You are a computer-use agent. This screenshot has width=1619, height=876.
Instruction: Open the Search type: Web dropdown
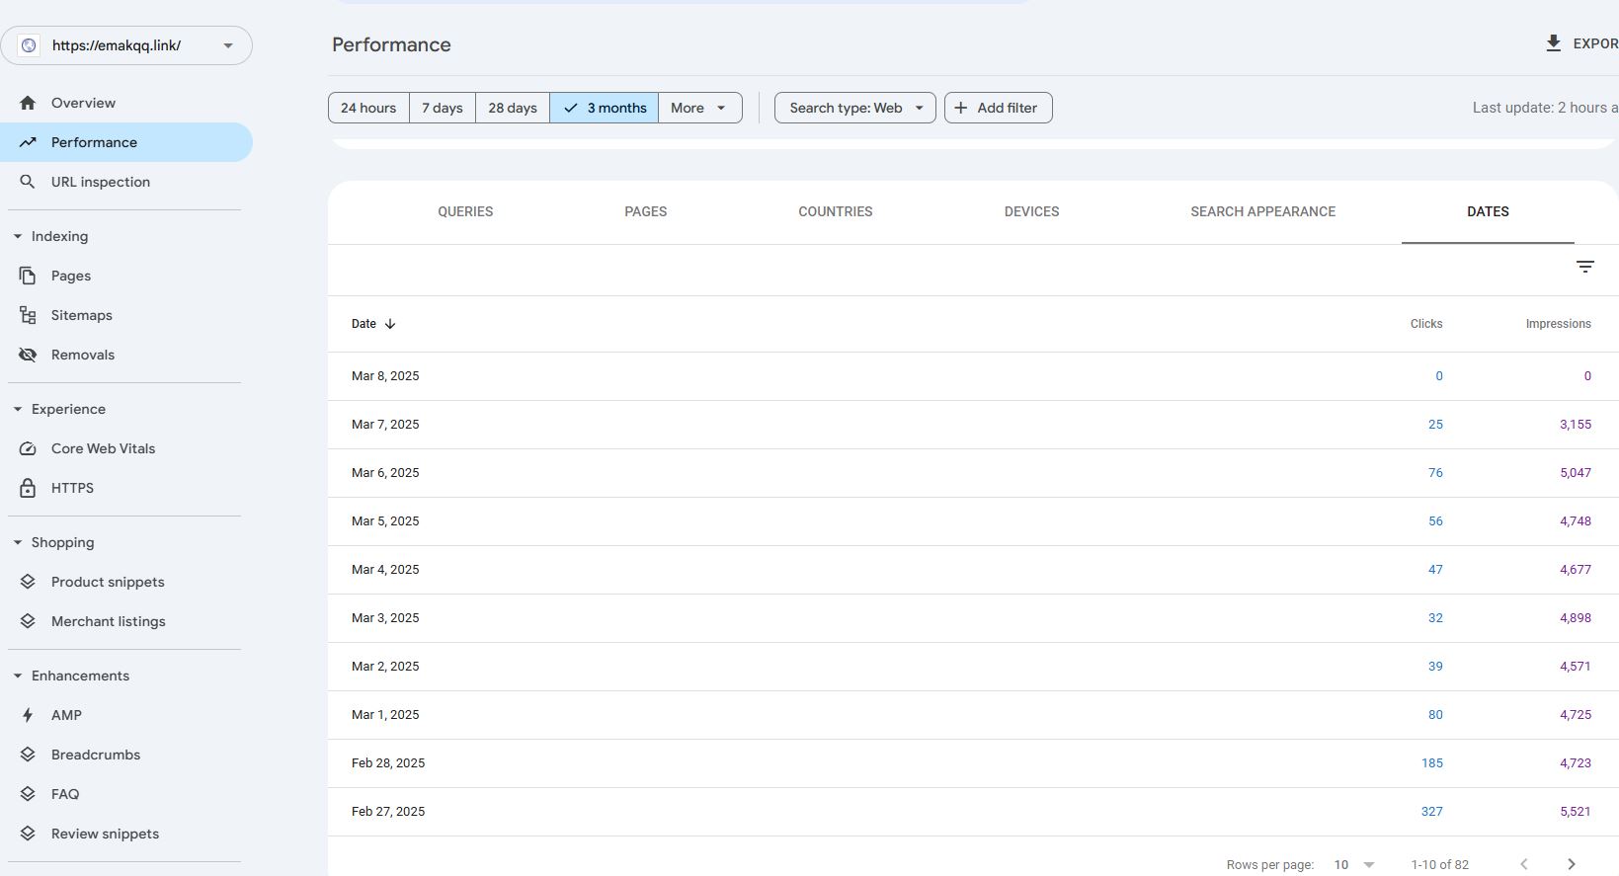(x=854, y=108)
